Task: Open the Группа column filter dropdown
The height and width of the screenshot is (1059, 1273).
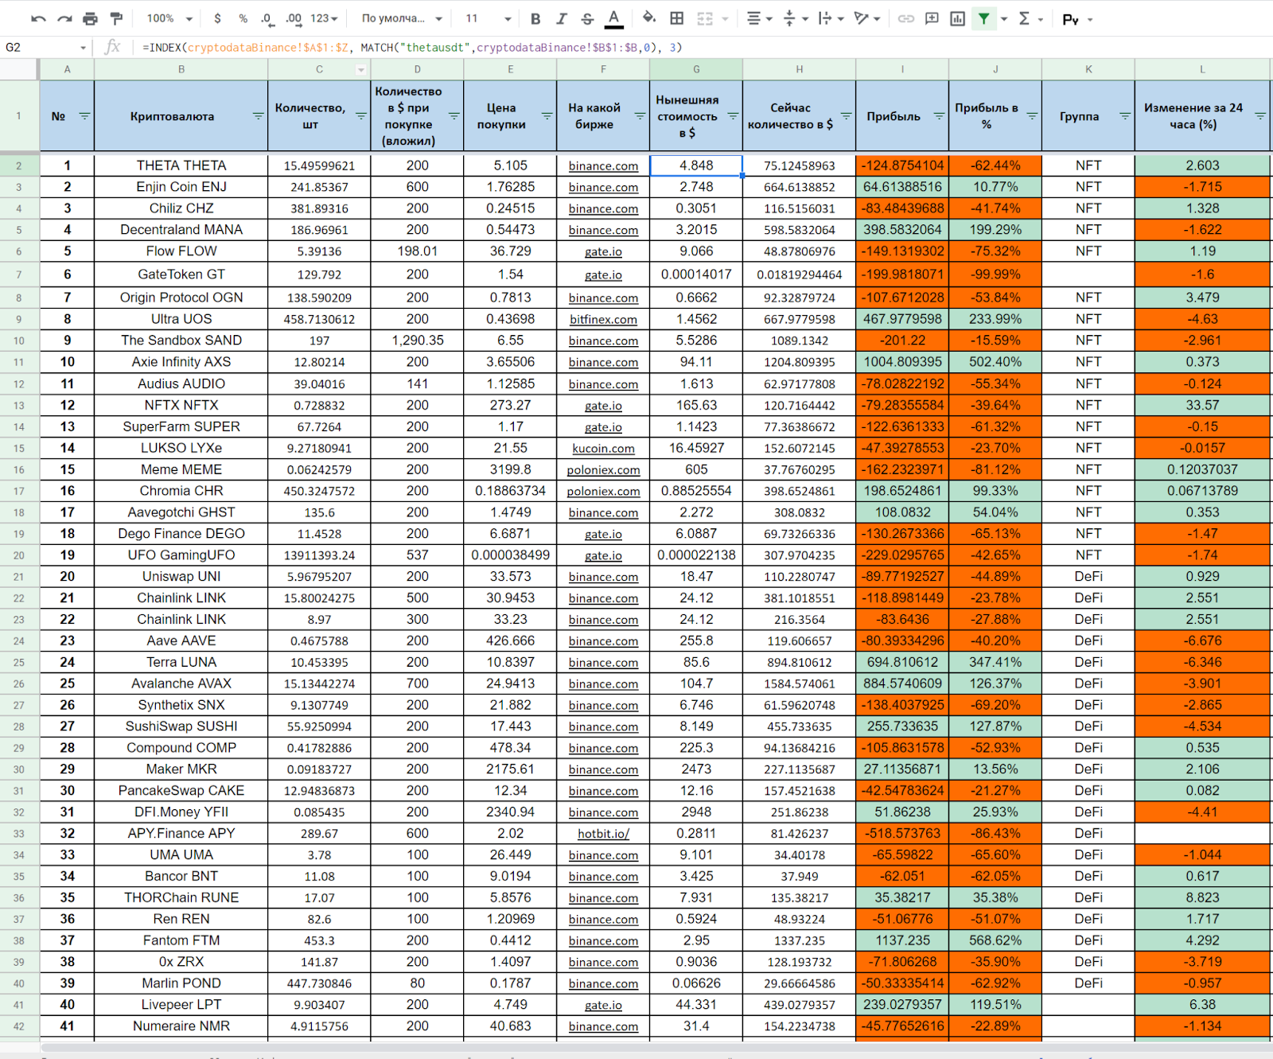Action: 1125,116
